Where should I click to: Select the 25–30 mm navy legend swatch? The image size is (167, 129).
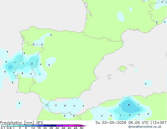click(53, 126)
